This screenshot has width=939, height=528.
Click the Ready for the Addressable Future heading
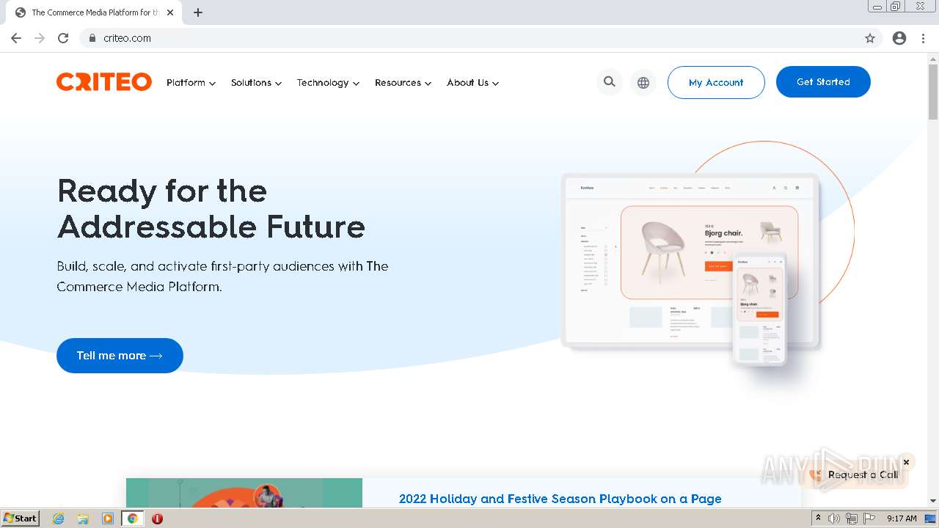[211, 208]
